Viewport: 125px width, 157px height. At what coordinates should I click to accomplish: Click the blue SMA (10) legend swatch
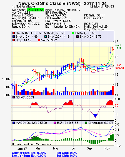(x=14, y=37)
